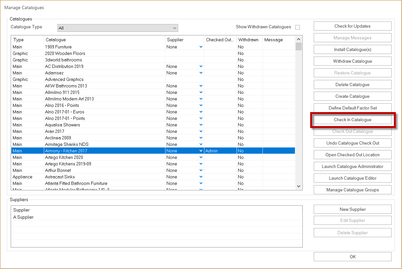Viewport: 402px width, 269px height.
Task: Click the catalogue list scrollbar down arrow
Action: 298,186
